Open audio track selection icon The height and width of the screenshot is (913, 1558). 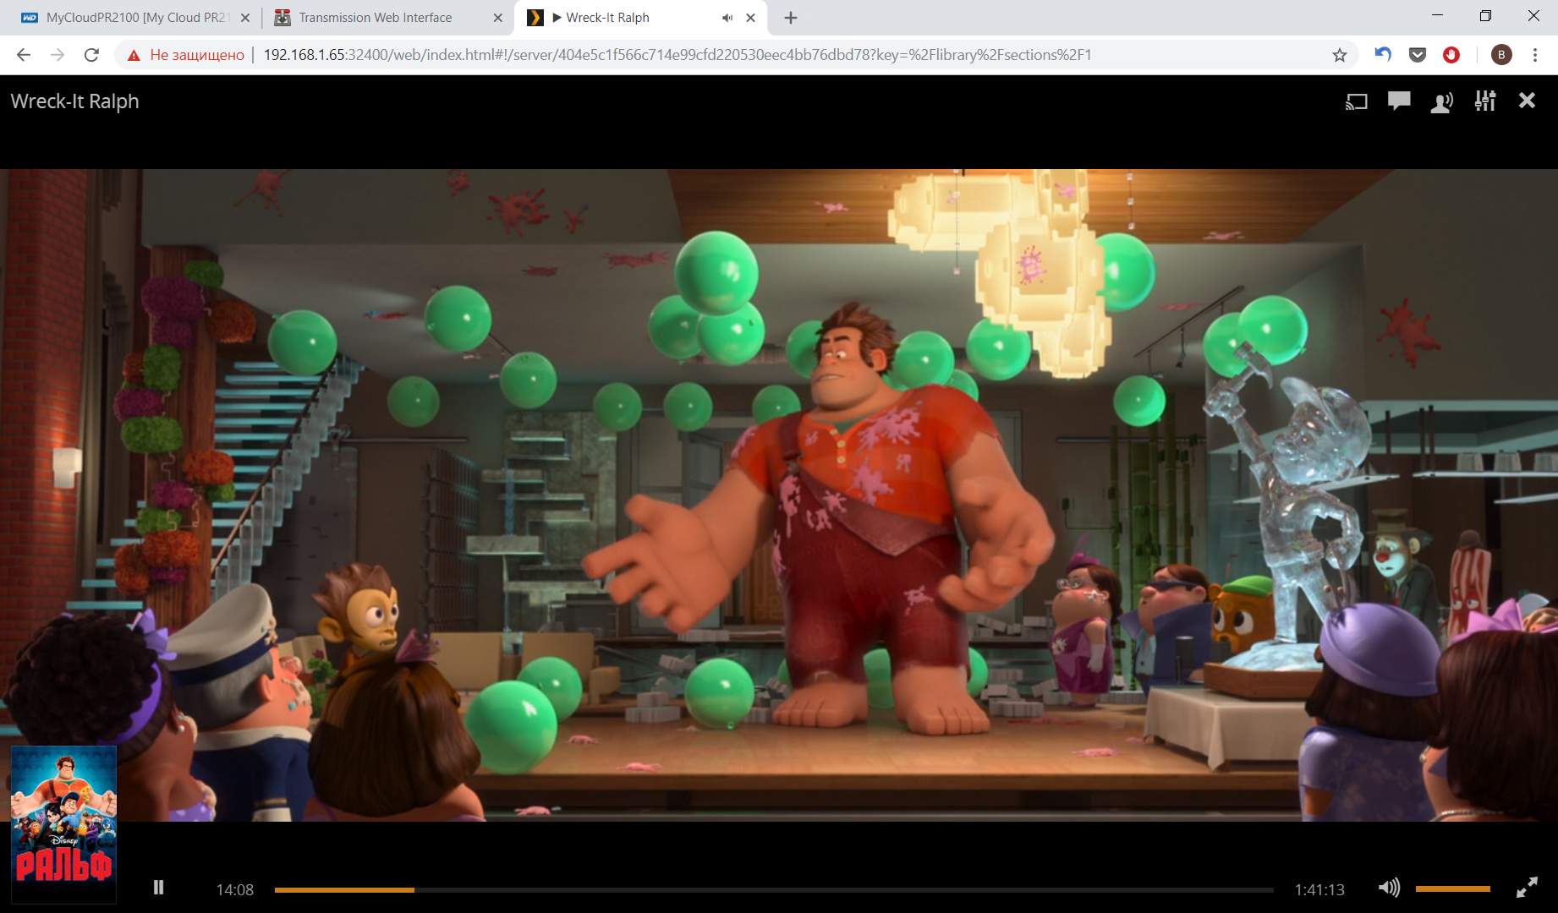click(1442, 102)
